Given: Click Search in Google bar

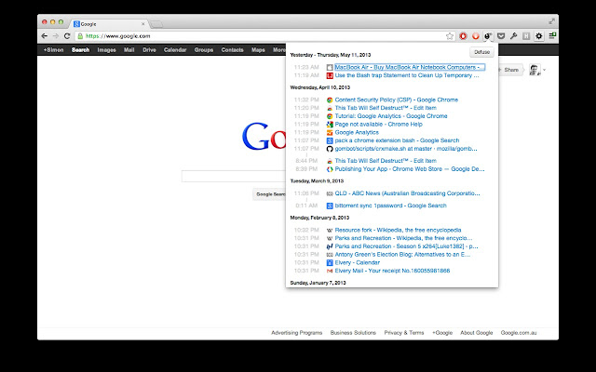Looking at the screenshot, I should coord(81,49).
